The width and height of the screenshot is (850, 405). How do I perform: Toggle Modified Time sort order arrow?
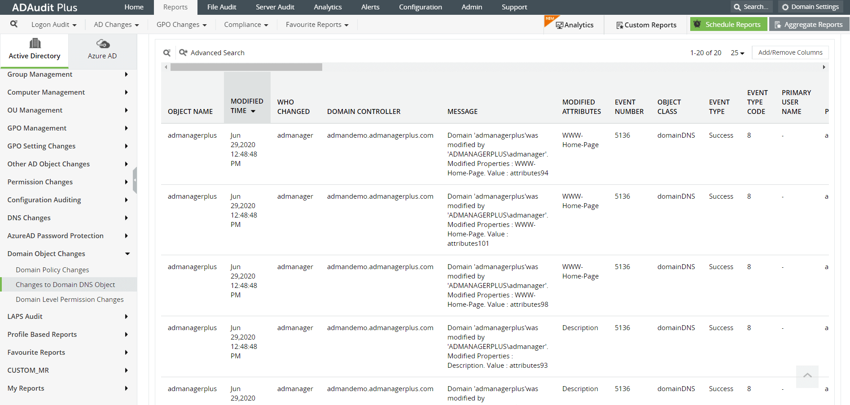click(x=253, y=111)
